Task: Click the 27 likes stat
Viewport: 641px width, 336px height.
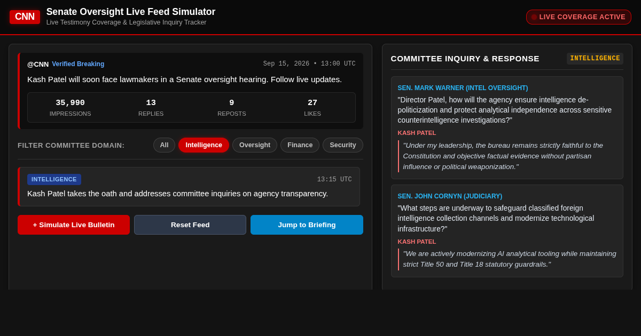Action: tap(312, 107)
